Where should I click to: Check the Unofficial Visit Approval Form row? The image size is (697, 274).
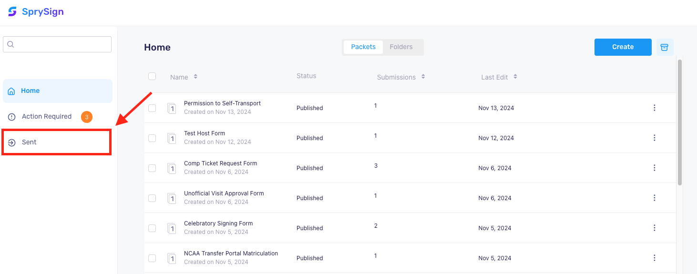pyautogui.click(x=152, y=198)
